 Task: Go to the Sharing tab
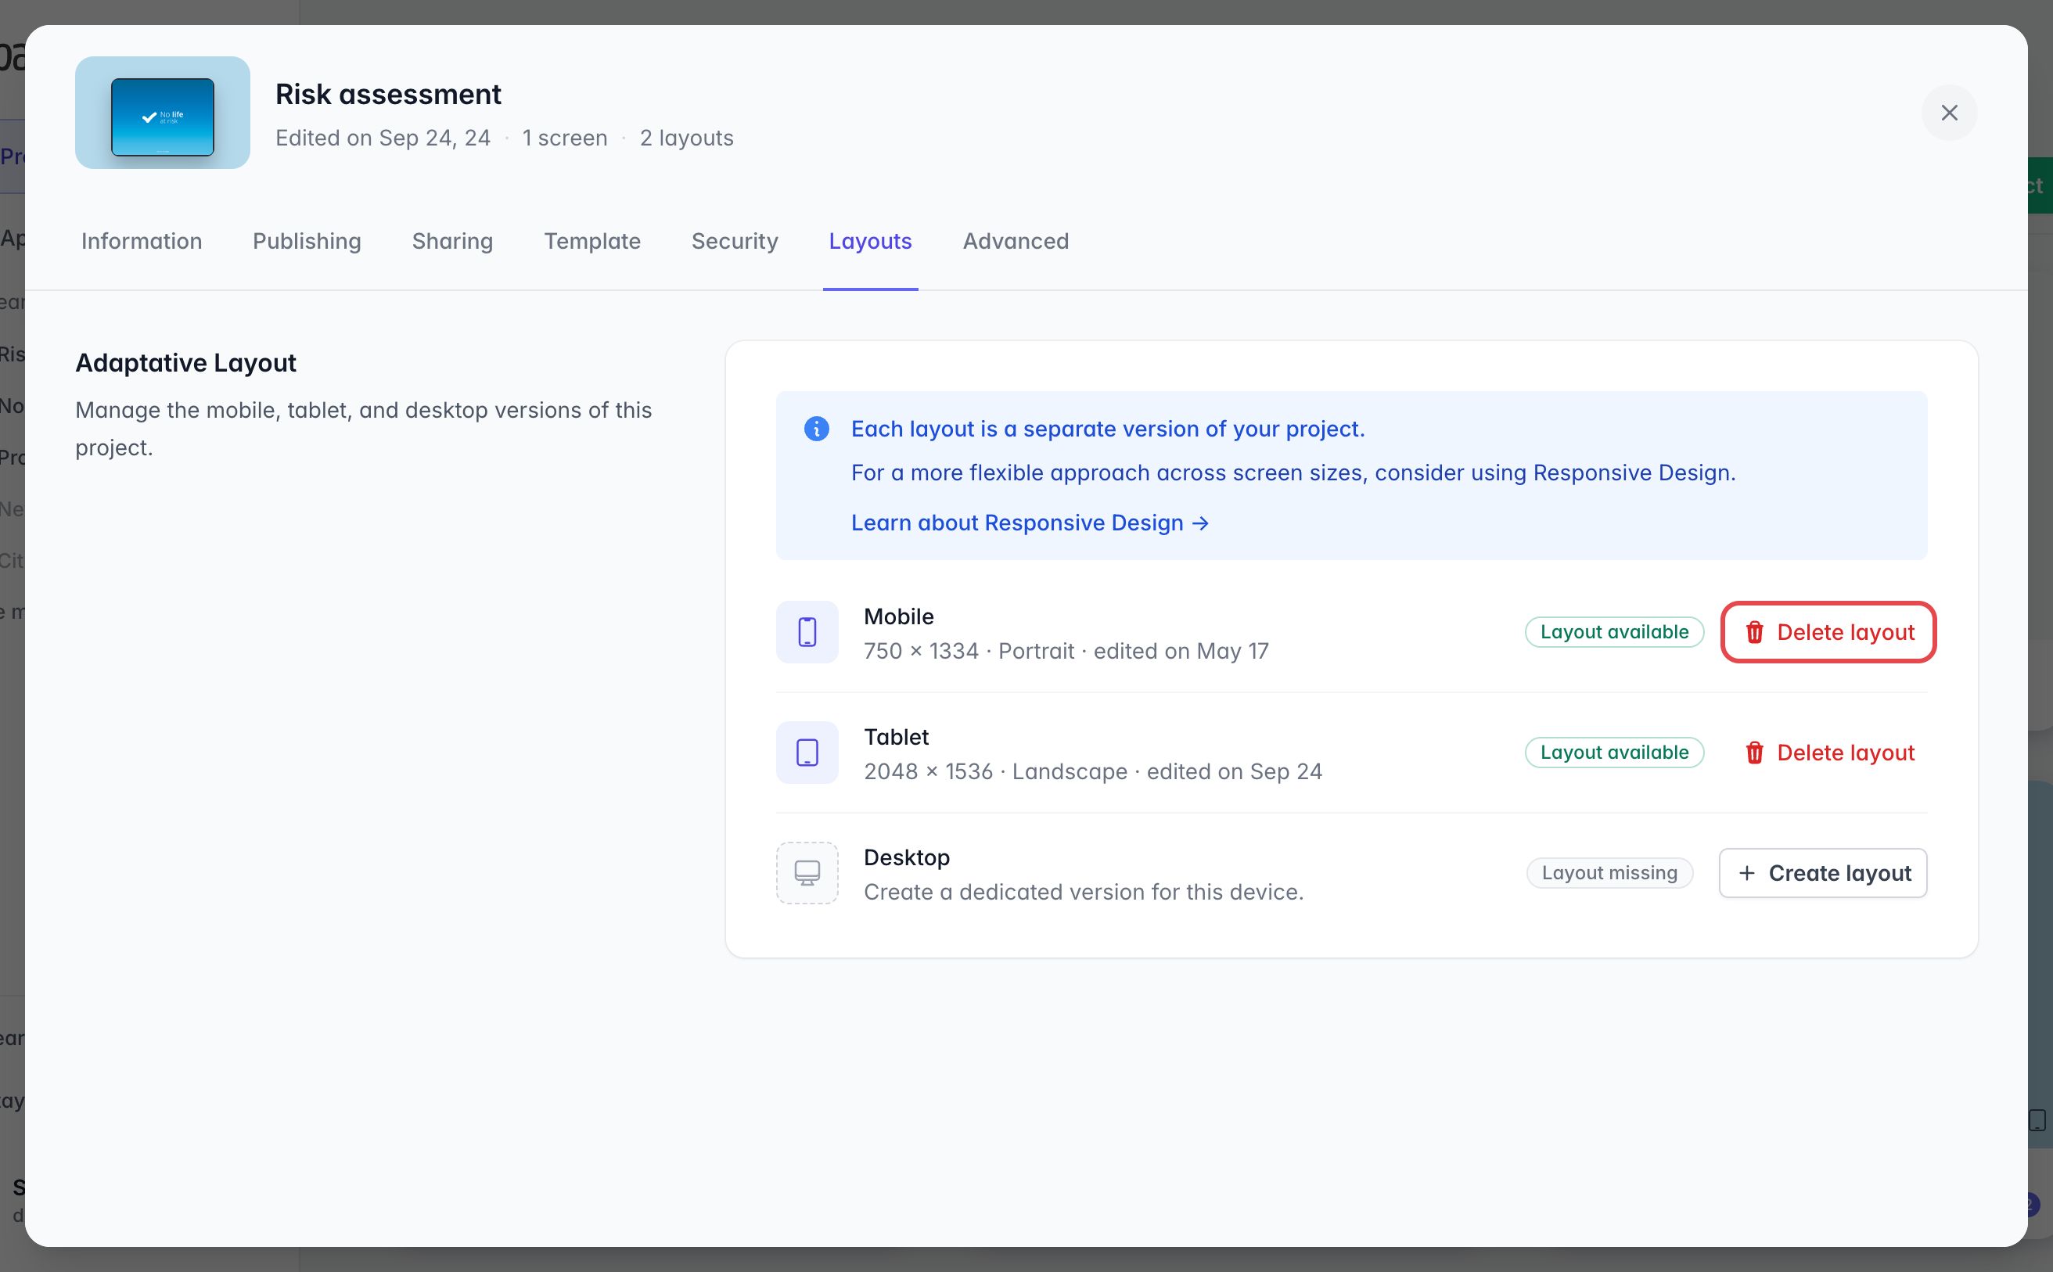click(x=453, y=242)
